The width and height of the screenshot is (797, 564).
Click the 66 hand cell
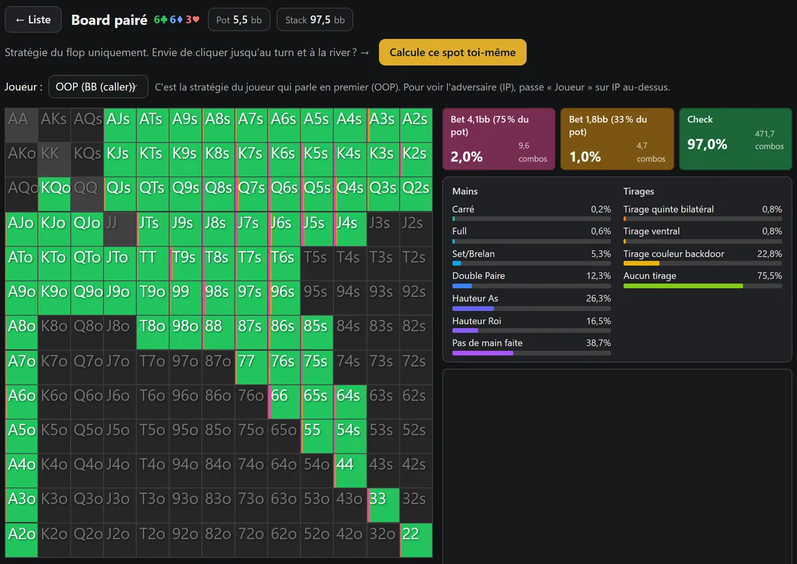(x=284, y=401)
